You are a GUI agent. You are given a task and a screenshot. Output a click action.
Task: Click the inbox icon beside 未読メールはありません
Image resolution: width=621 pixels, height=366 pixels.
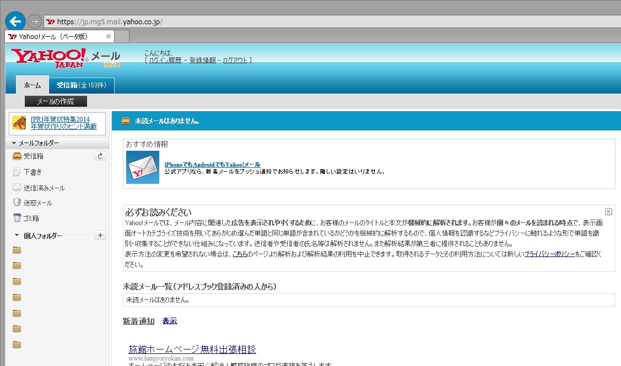126,121
